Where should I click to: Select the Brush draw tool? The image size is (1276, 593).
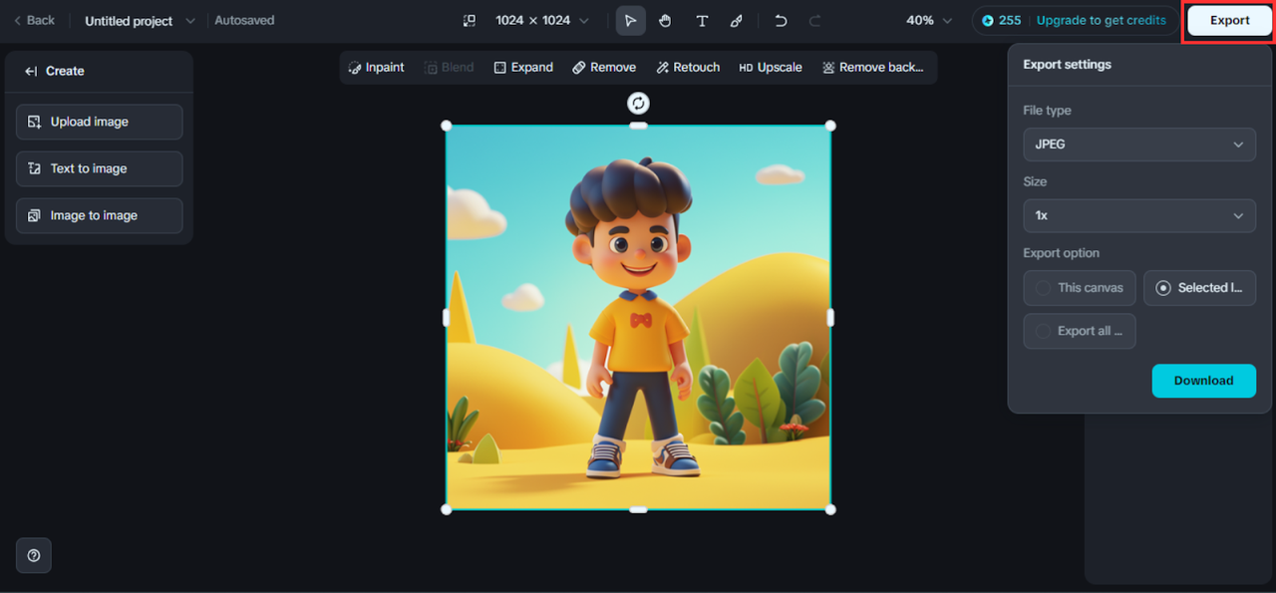tap(737, 20)
